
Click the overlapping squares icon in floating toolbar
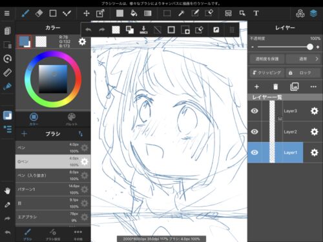click(130, 30)
